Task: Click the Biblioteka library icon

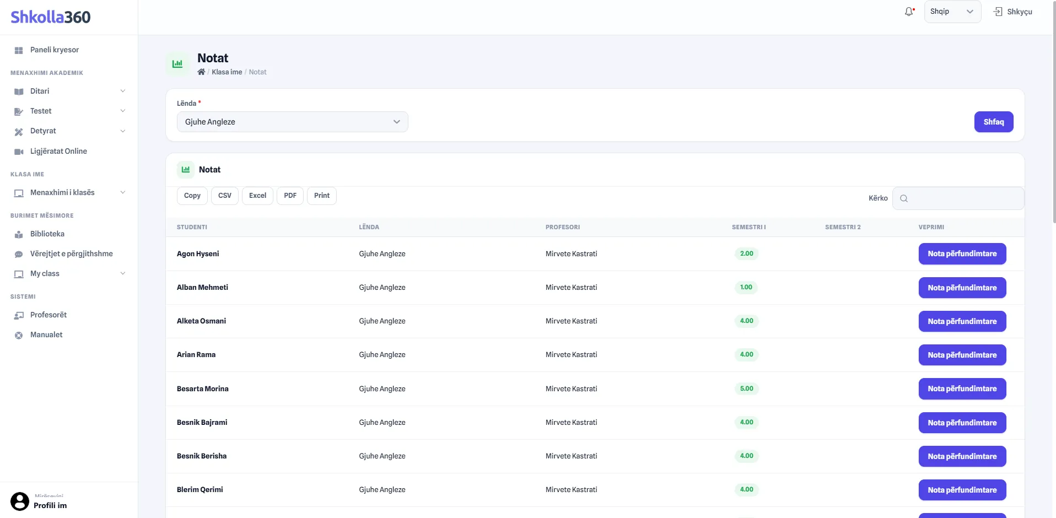Action: [x=19, y=234]
